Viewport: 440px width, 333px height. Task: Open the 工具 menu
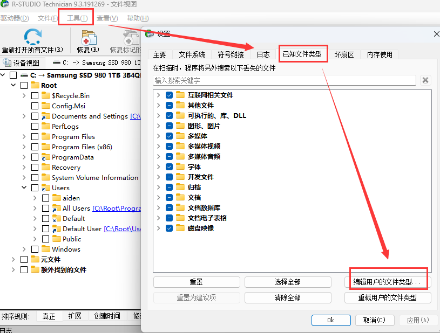[77, 18]
